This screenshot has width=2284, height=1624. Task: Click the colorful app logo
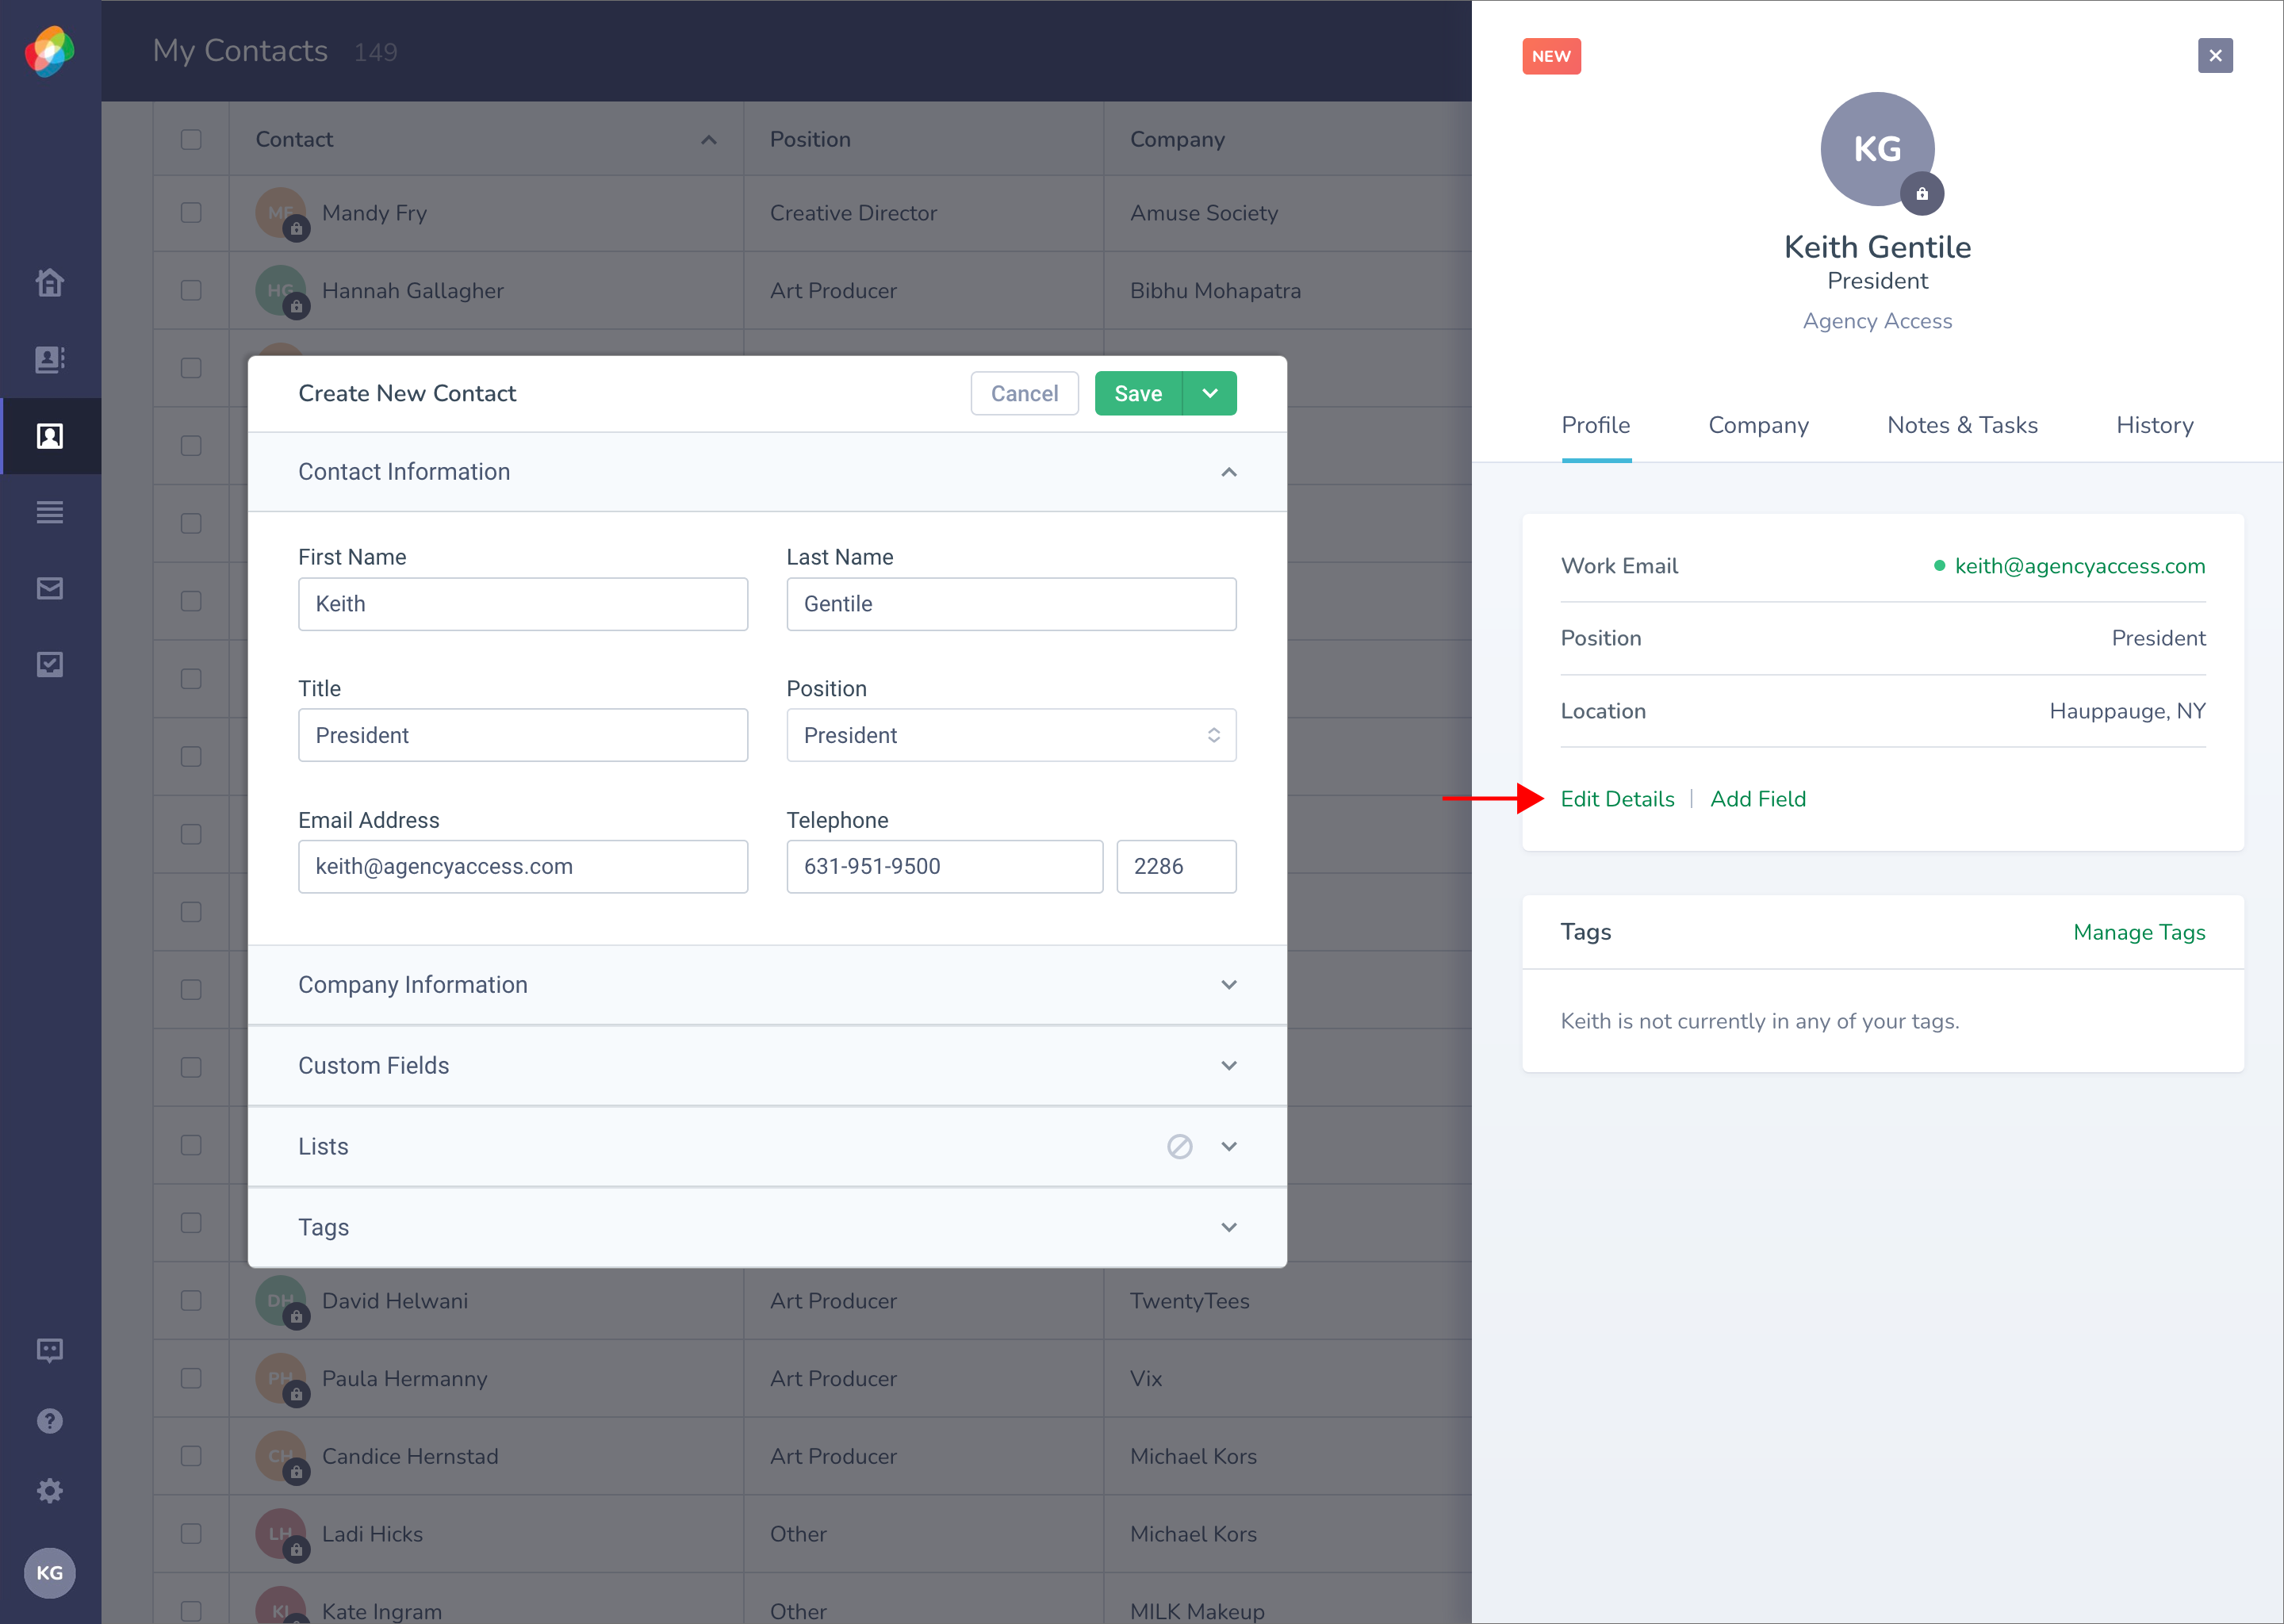(x=50, y=51)
